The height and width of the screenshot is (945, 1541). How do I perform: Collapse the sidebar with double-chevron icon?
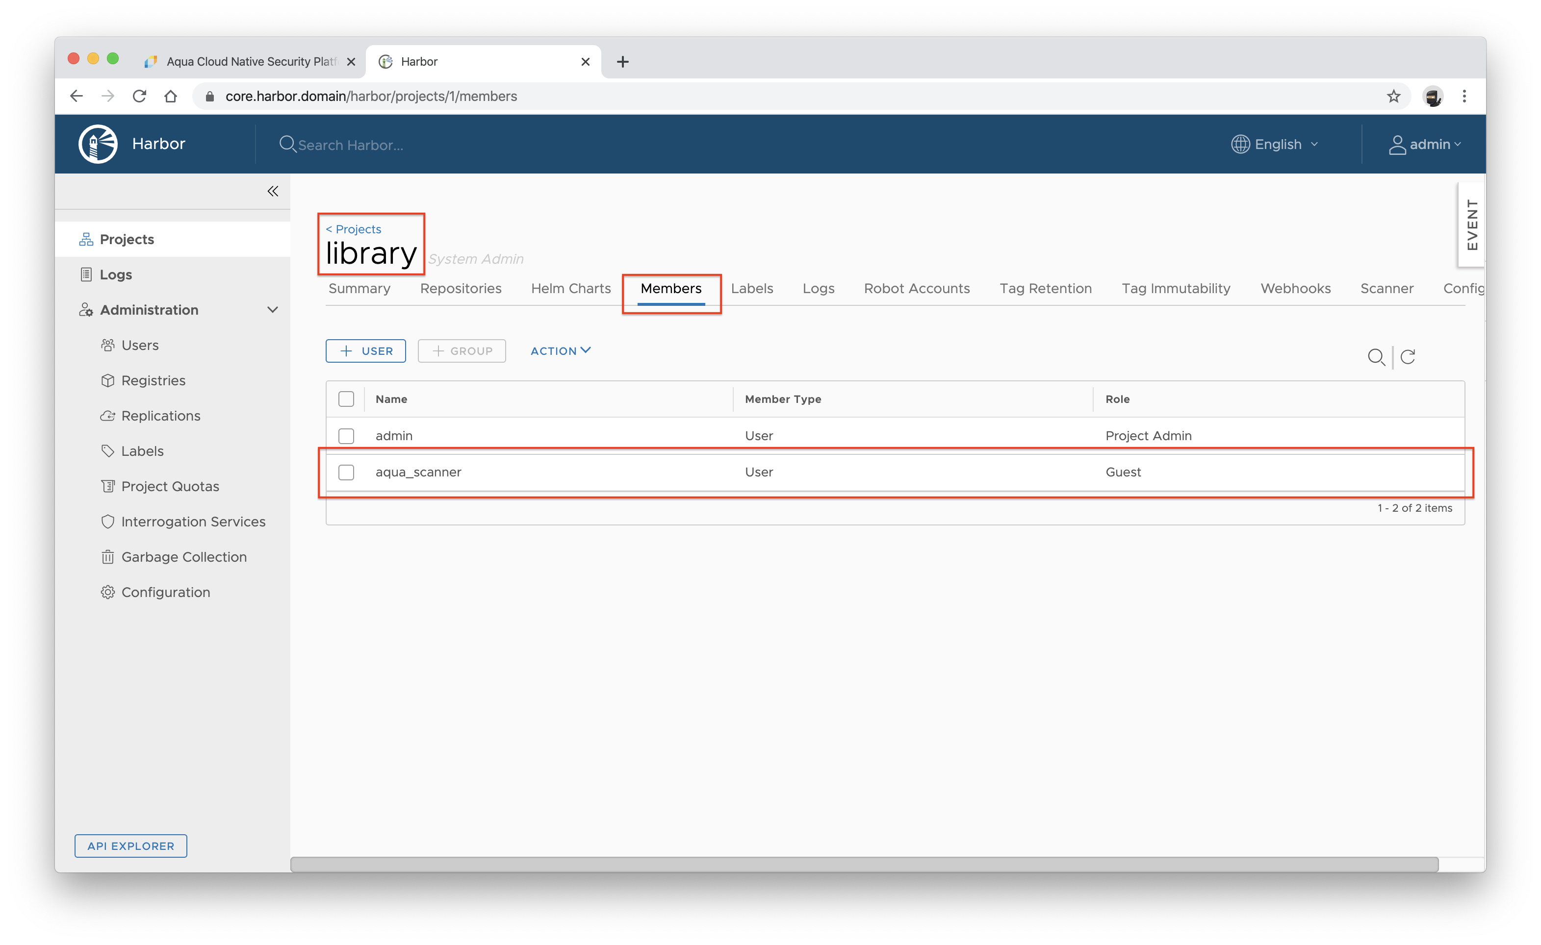click(x=273, y=191)
